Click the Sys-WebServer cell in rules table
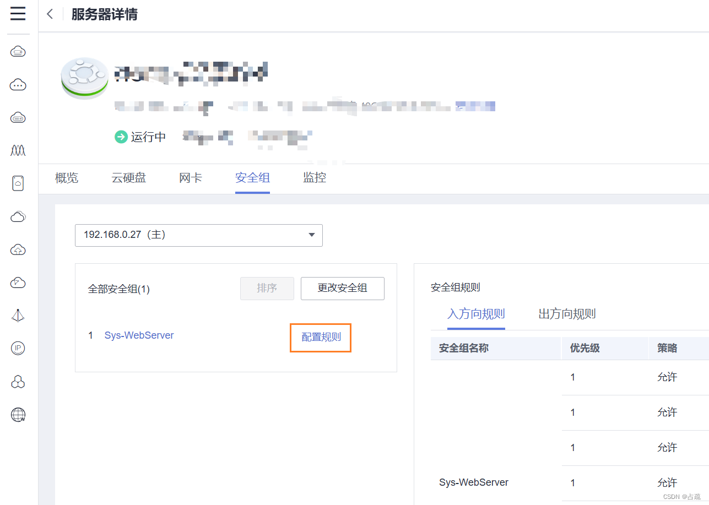The image size is (709, 505). pos(474,482)
